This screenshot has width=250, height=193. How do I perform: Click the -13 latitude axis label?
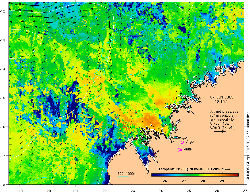pos(3,40)
